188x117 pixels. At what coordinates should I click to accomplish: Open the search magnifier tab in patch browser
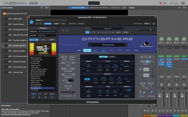click(43, 40)
